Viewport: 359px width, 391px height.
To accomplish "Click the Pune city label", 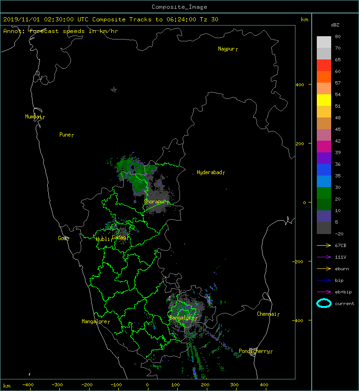I will click(66, 135).
